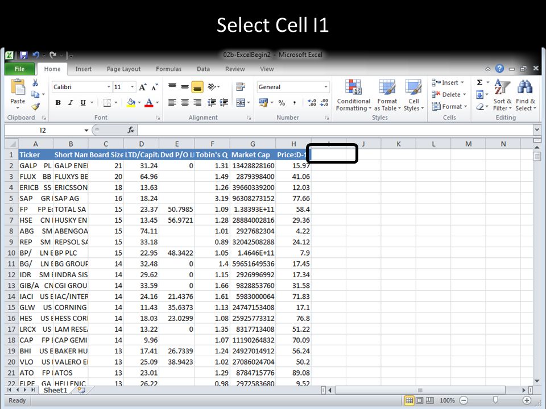Image resolution: width=546 pixels, height=409 pixels.
Task: Click the Borders icon
Action: point(107,103)
